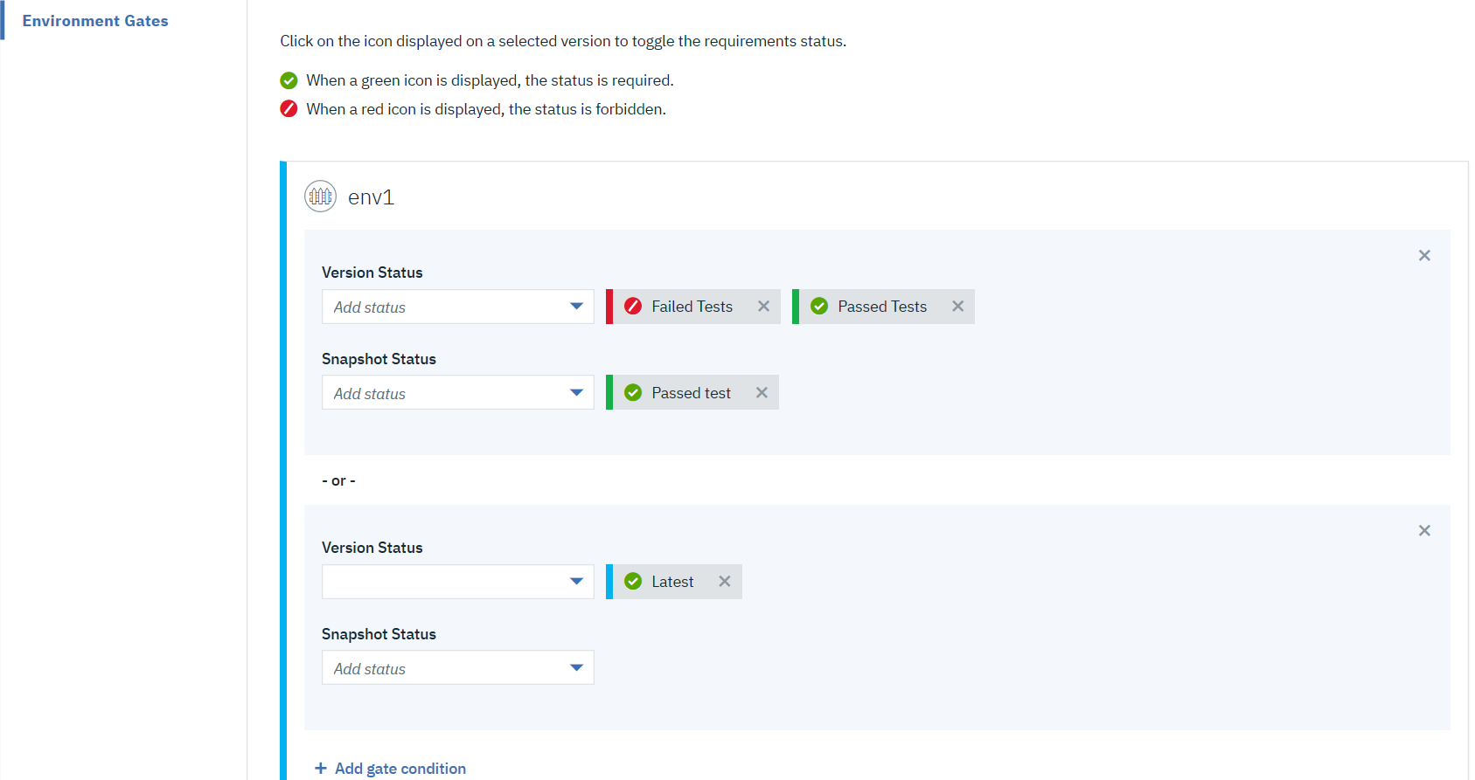Click the env1 environment icon

[x=320, y=197]
